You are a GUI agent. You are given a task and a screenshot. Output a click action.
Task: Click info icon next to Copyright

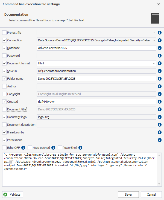(160, 94)
